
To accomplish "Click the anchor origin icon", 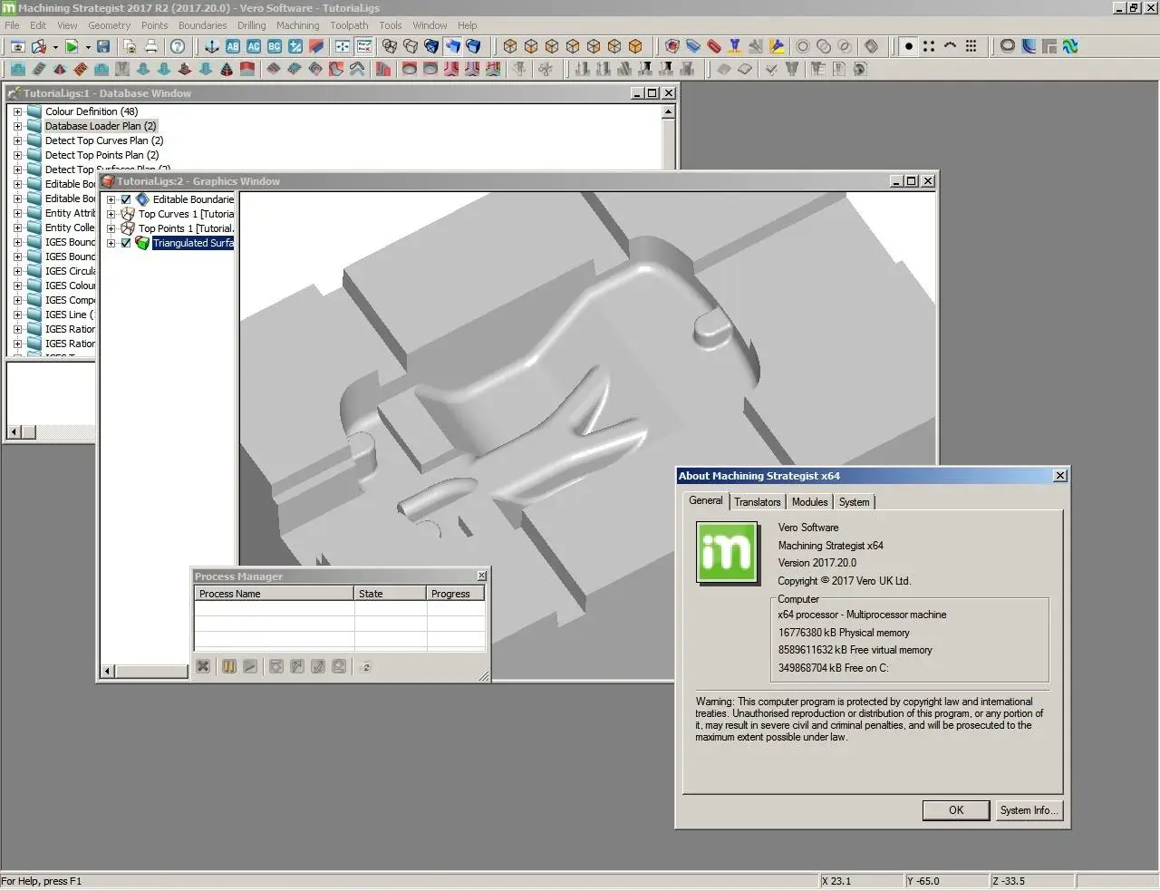I will 212,46.
